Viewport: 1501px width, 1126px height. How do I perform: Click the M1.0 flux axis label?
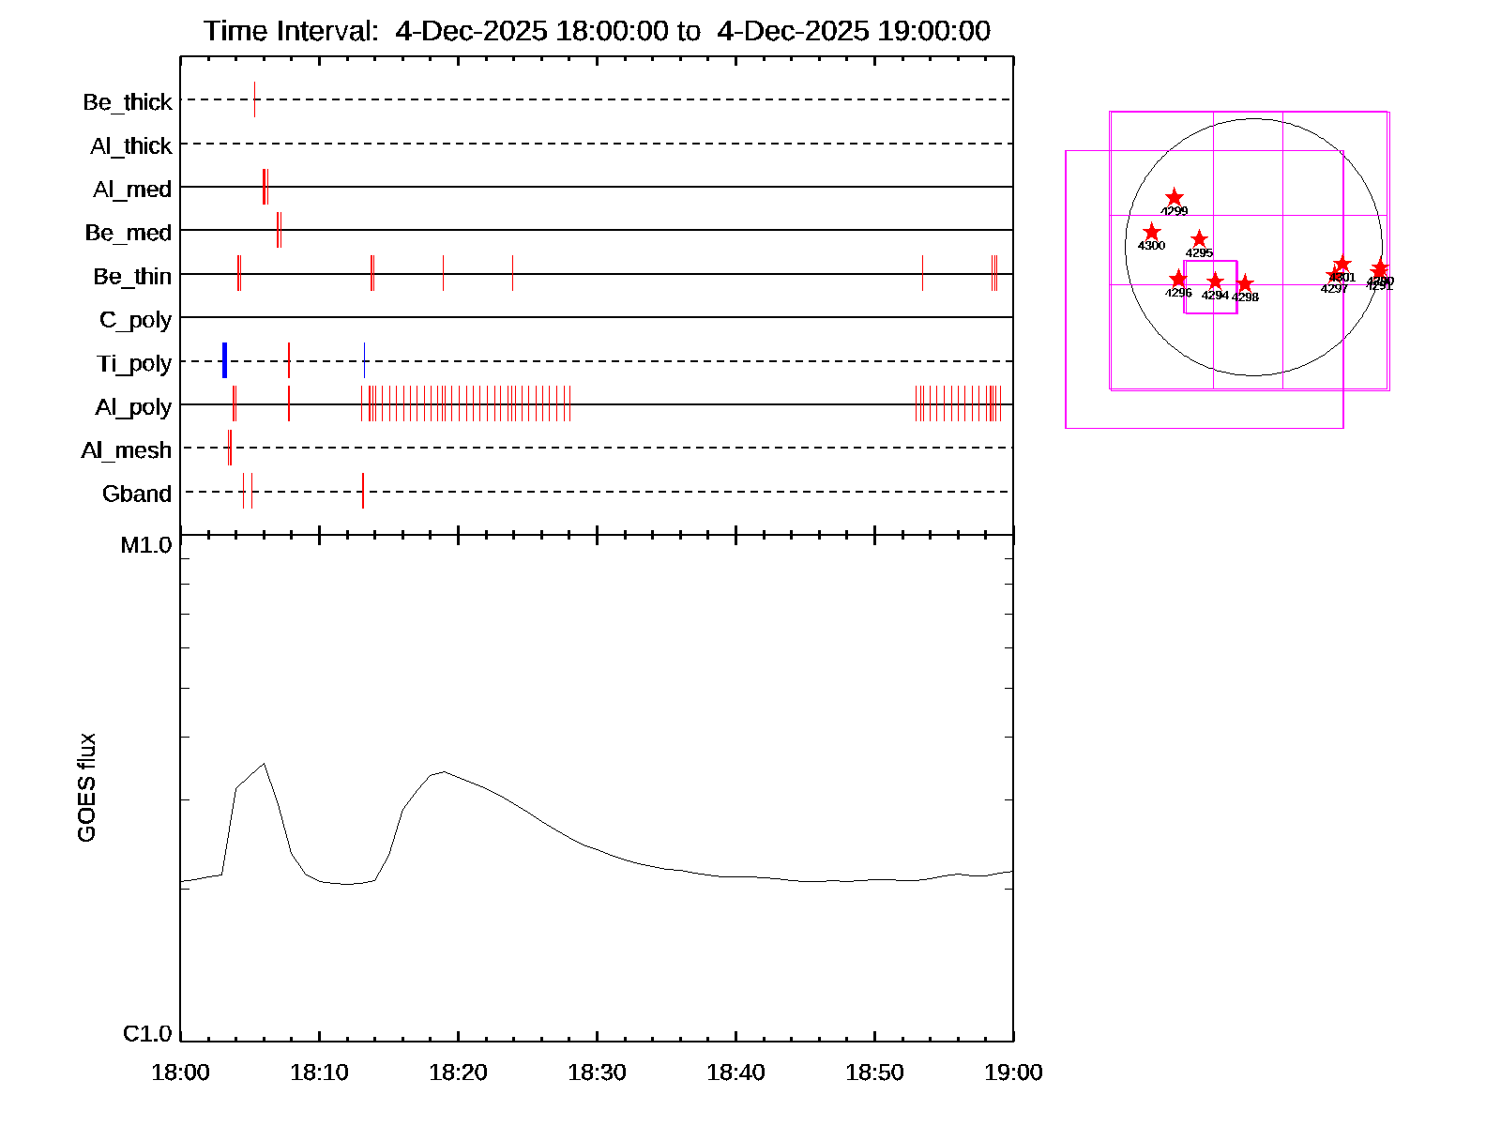click(x=146, y=545)
